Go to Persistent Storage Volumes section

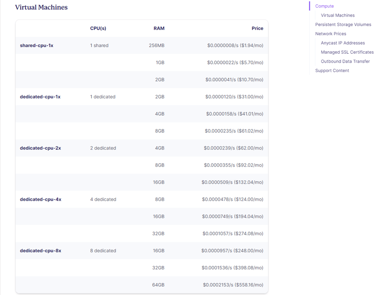(x=343, y=25)
